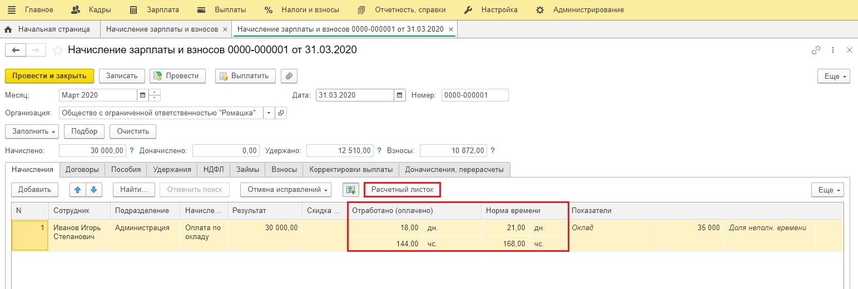Click the get link icon
This screenshot has height=289, width=858.
point(816,50)
